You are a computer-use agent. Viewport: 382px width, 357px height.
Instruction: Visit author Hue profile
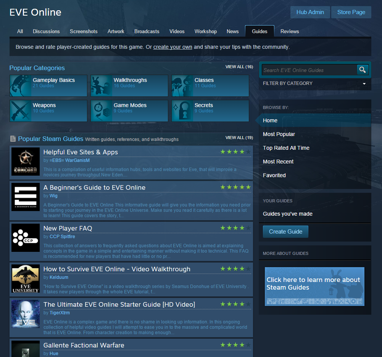(53, 354)
